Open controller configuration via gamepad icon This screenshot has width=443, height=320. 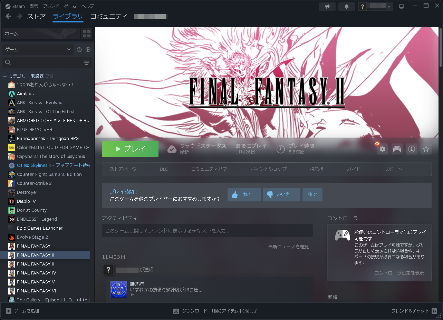[x=396, y=149]
